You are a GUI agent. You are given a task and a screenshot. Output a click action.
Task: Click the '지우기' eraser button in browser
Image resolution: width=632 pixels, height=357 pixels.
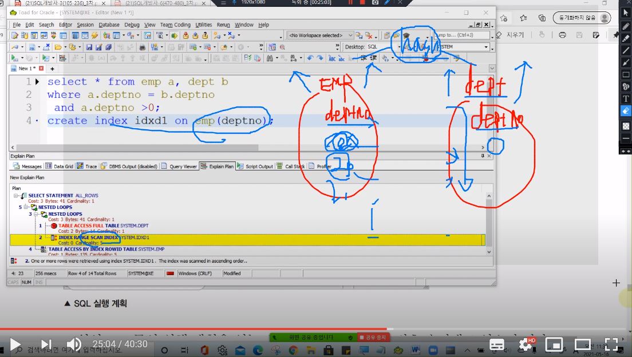point(510,35)
